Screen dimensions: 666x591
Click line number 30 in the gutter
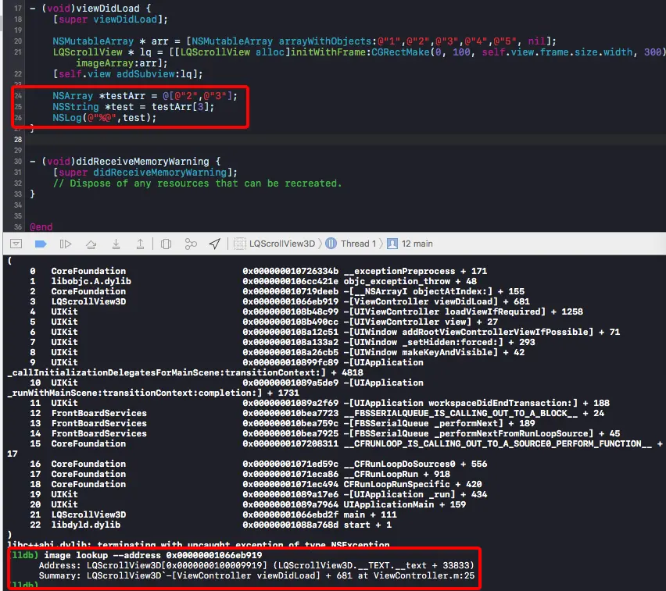click(18, 162)
